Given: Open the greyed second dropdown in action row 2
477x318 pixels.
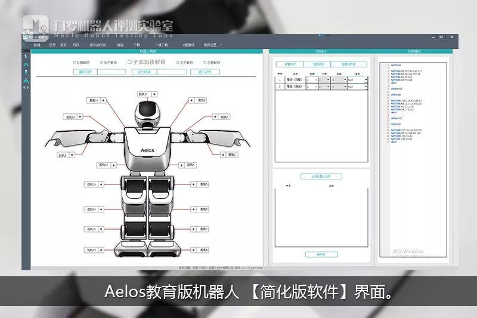Looking at the screenshot, I should [x=324, y=87].
